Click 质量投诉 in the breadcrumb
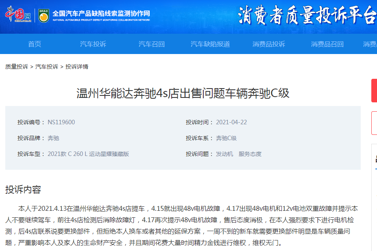 pyautogui.click(x=17, y=67)
